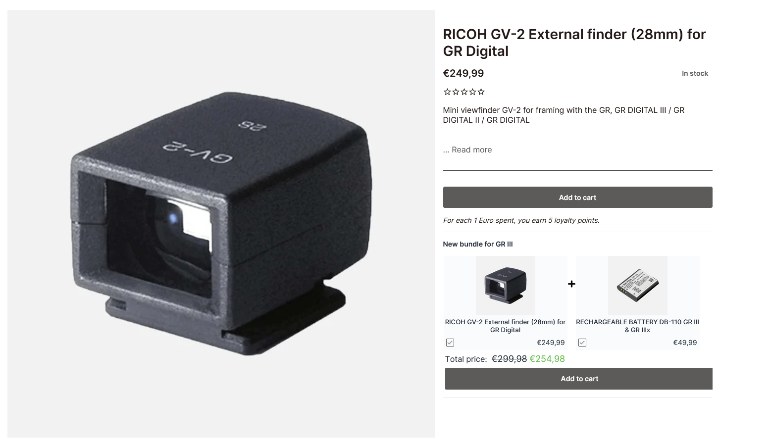
Task: Open the GV-2 finder bundle thumbnail
Action: (x=505, y=286)
